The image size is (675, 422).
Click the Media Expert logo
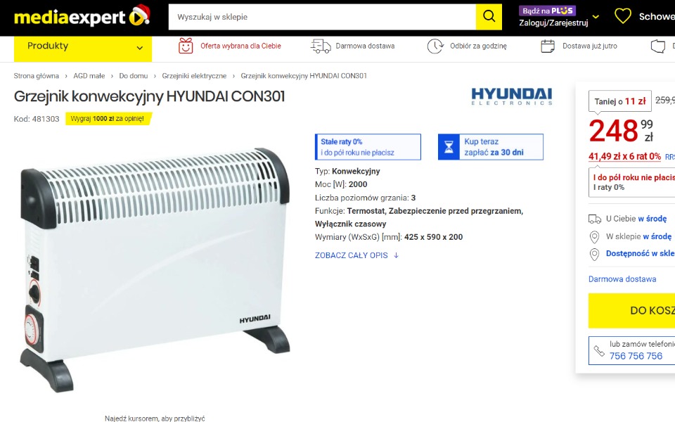[x=82, y=16]
